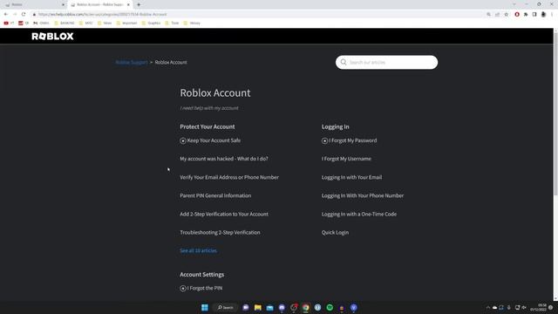Open File Explorer from the taskbar
558x314 pixels.
click(258, 307)
